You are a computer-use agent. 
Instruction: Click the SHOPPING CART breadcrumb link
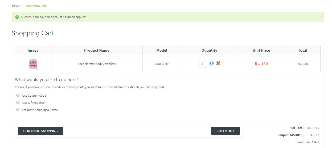point(36,6)
